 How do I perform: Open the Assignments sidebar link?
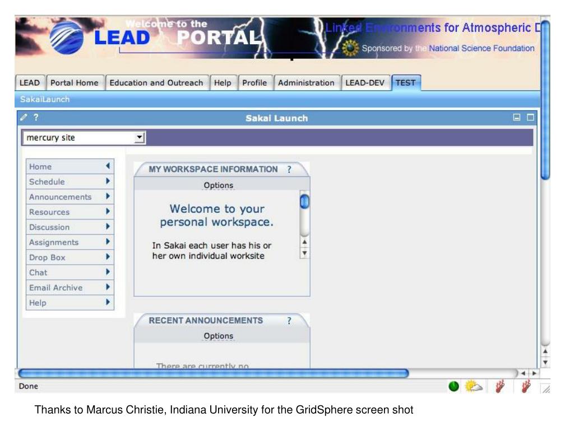[54, 242]
